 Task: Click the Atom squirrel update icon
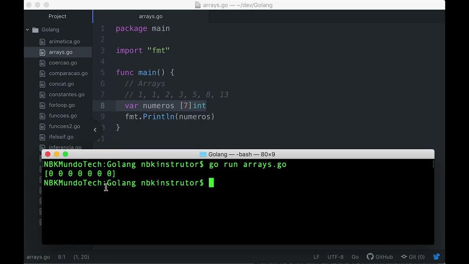point(436,257)
